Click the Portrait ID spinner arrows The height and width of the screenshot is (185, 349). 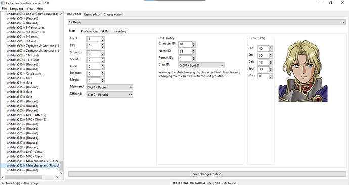click(194, 58)
